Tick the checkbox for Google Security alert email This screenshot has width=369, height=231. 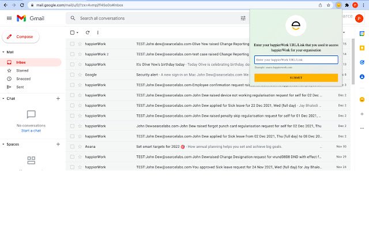click(x=72, y=74)
